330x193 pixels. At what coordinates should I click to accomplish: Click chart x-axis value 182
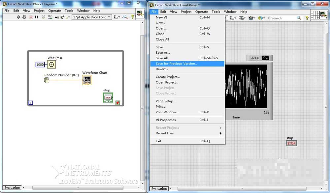[266, 112]
